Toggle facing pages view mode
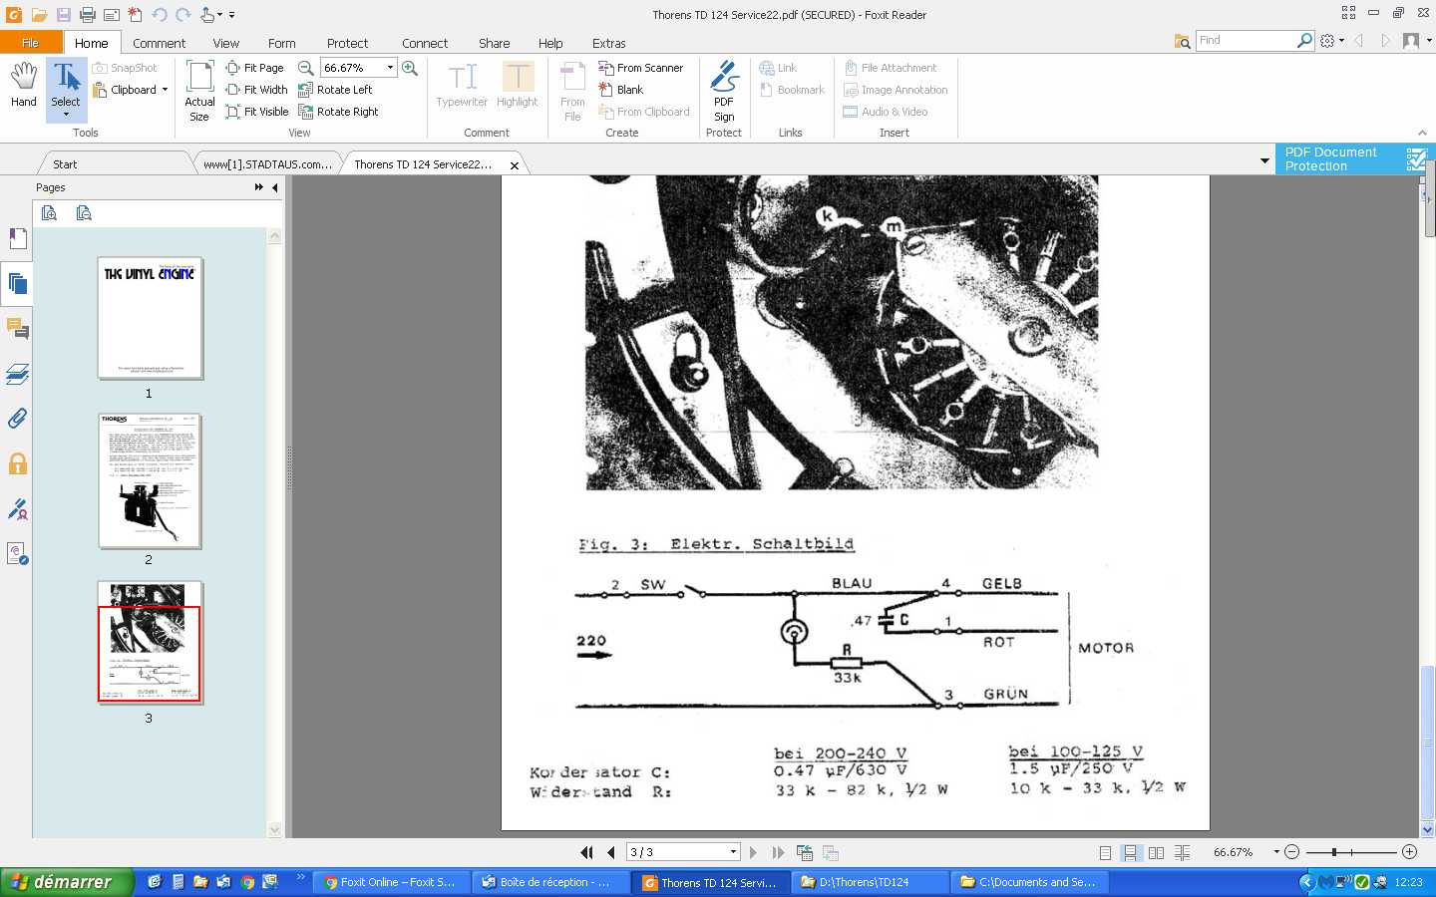Image resolution: width=1436 pixels, height=897 pixels. pyautogui.click(x=1156, y=853)
